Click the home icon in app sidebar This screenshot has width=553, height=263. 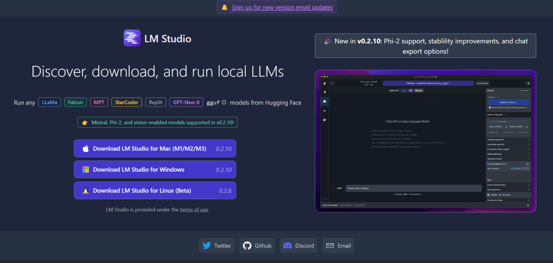tap(324, 83)
